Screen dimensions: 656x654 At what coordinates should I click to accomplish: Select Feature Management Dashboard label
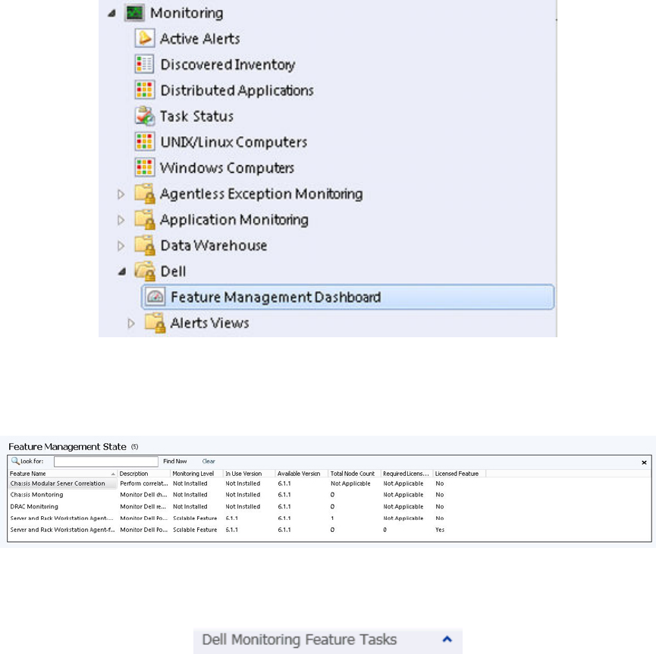276,297
